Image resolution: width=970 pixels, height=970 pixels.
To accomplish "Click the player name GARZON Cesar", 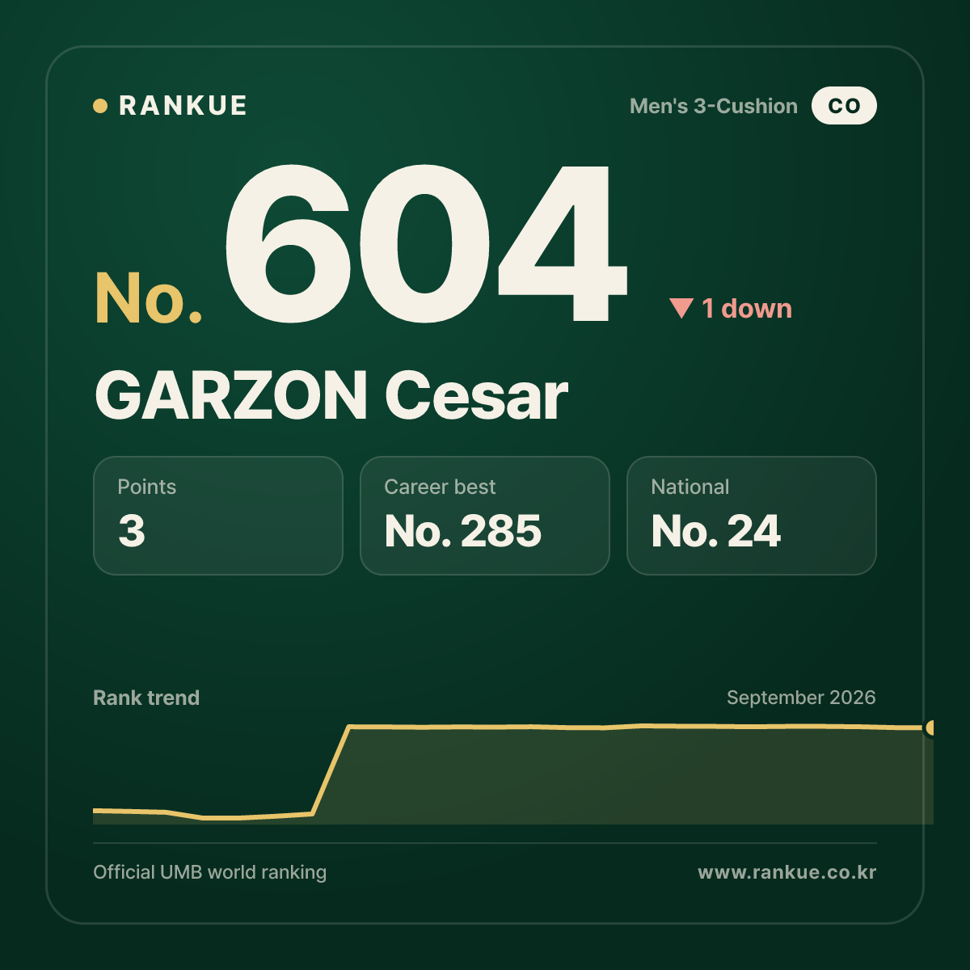I will click(331, 396).
